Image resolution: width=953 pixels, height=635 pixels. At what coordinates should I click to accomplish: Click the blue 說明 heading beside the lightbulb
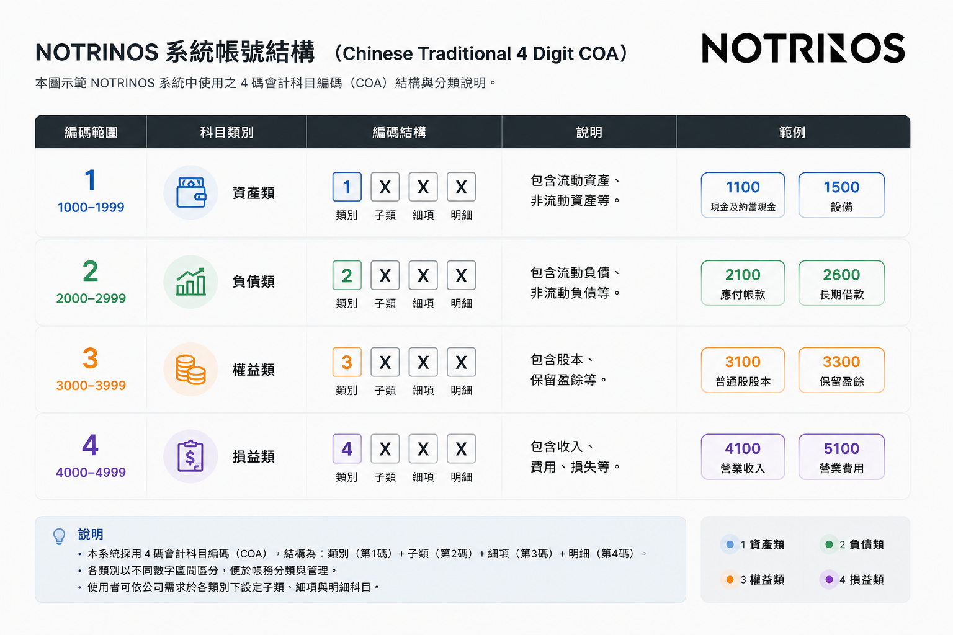coord(91,534)
